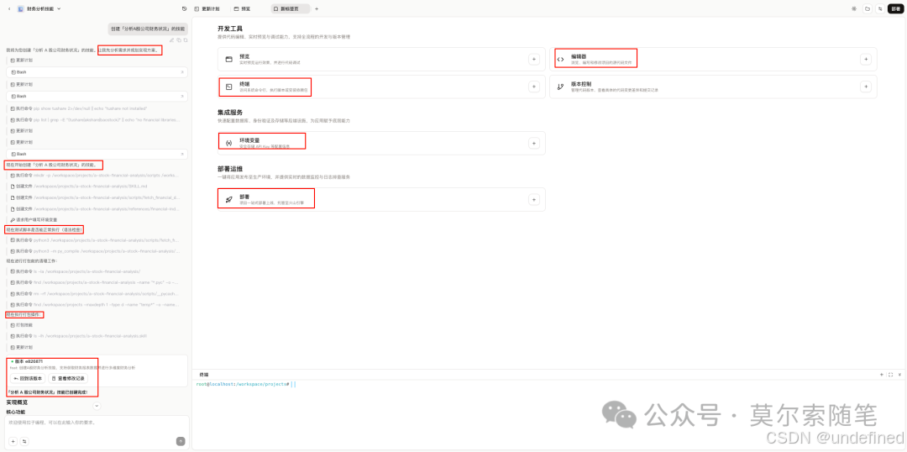This screenshot has height=452, width=907.
Task: Toggle the light theme sun icon
Action: [x=854, y=8]
